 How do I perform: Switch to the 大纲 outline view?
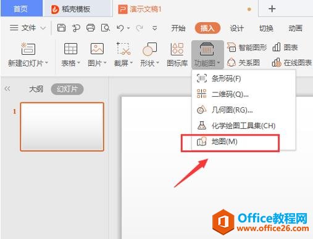coord(36,89)
